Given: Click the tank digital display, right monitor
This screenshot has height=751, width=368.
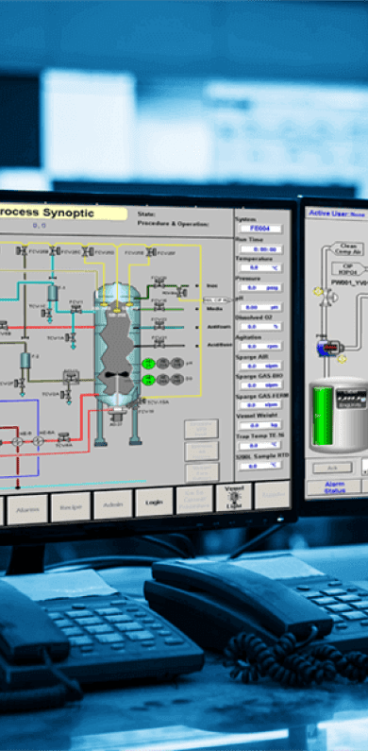Looking at the screenshot, I should click(351, 399).
